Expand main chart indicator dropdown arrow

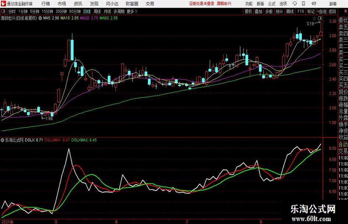click(40, 18)
